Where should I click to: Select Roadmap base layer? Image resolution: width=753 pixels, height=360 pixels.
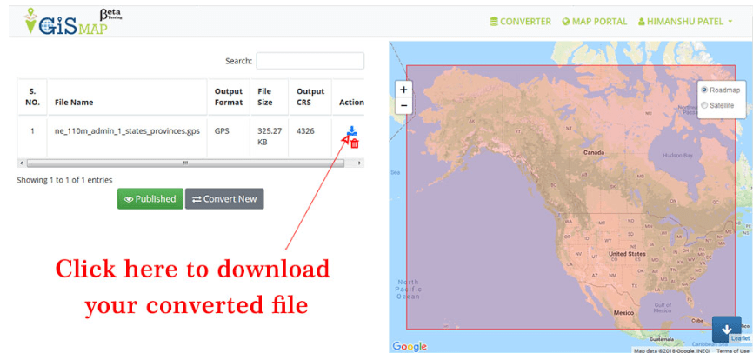point(704,90)
